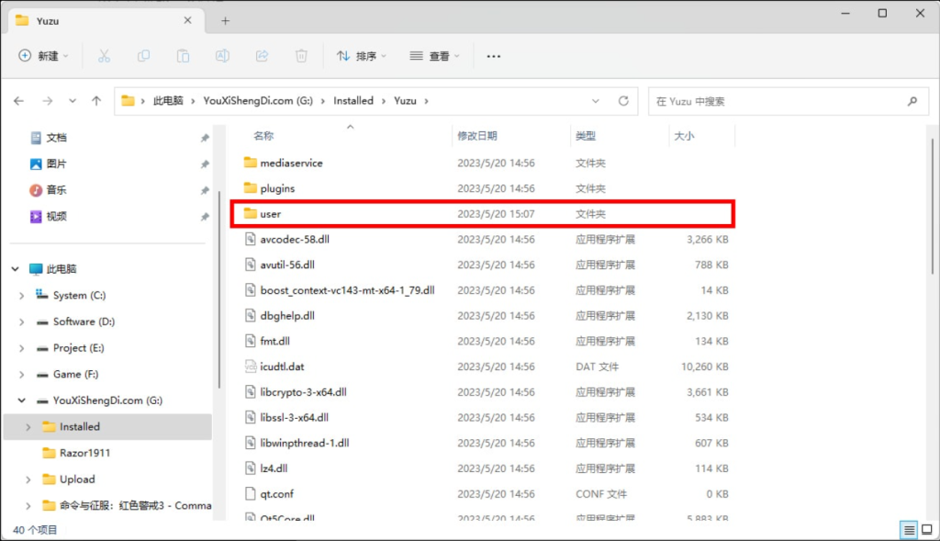This screenshot has height=541, width=940.
Task: Click the Rename icon in the toolbar
Action: 222,56
